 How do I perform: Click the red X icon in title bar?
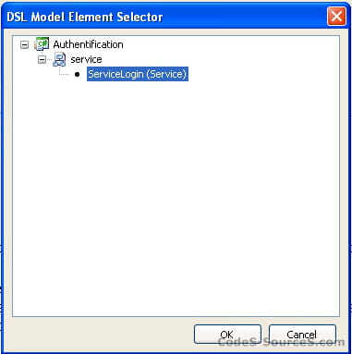[x=336, y=16]
